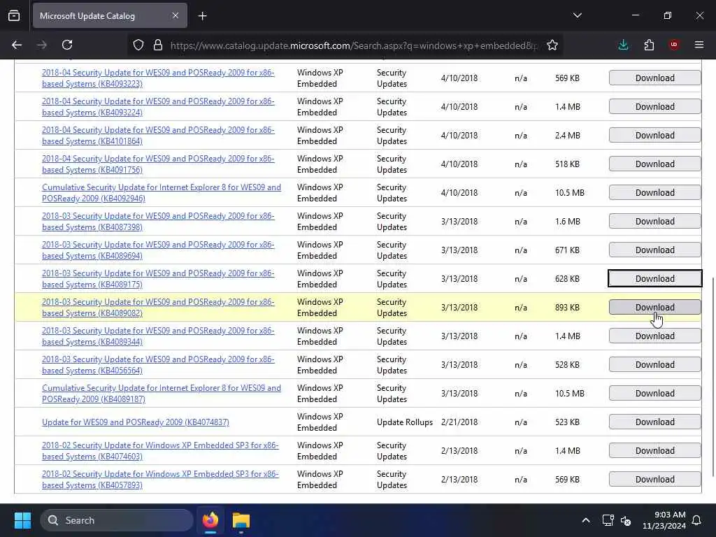Click the uBlock Origin extension icon
Image resolution: width=716 pixels, height=537 pixels.
tap(674, 45)
